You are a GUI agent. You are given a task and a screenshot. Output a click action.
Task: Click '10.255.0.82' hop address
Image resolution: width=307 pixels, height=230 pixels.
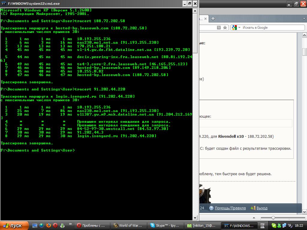90,71
